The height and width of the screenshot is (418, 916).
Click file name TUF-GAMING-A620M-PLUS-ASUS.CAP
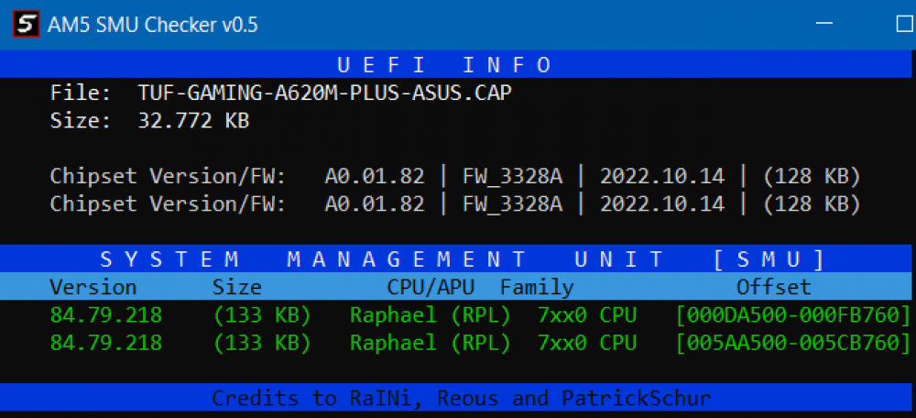click(325, 93)
